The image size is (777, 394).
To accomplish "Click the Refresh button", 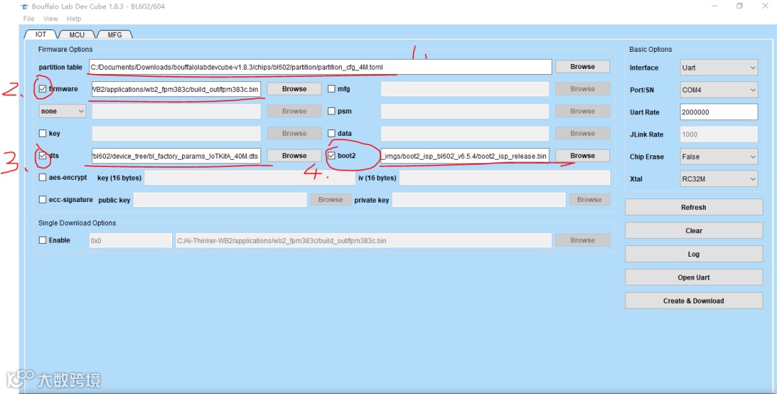I will pyautogui.click(x=694, y=207).
